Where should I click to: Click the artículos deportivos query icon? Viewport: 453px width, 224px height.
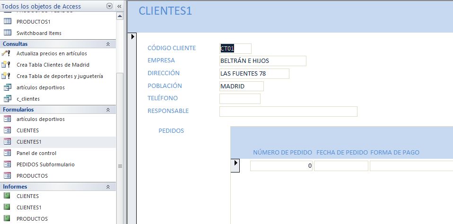coord(8,87)
